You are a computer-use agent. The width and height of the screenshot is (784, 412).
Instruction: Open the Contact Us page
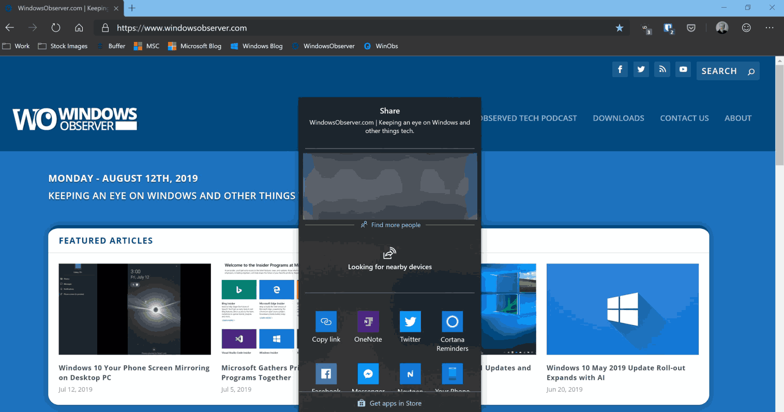click(684, 118)
